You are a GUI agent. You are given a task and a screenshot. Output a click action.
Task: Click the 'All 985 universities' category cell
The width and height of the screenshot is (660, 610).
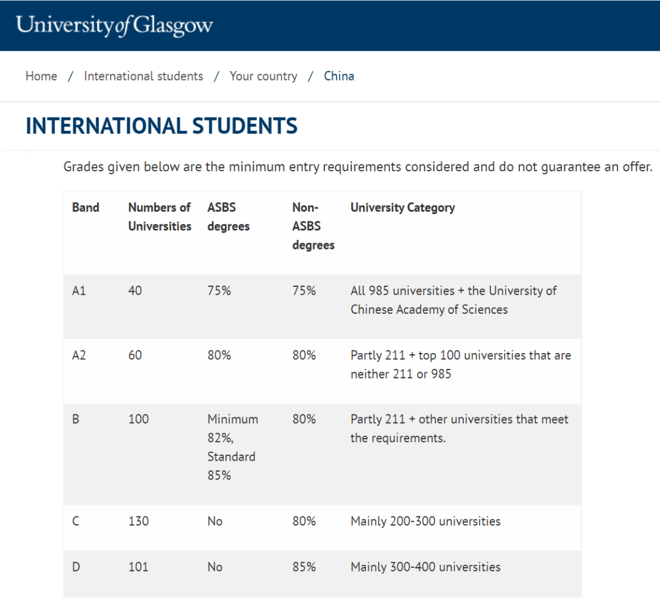(x=453, y=300)
